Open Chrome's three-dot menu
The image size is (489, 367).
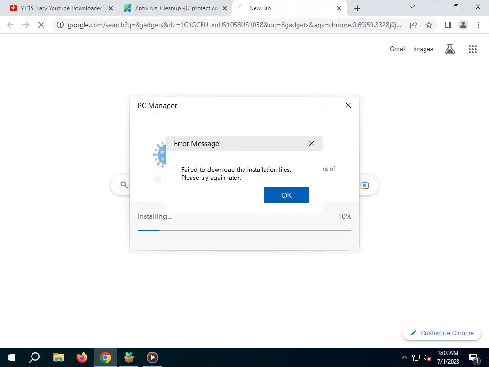[478, 25]
